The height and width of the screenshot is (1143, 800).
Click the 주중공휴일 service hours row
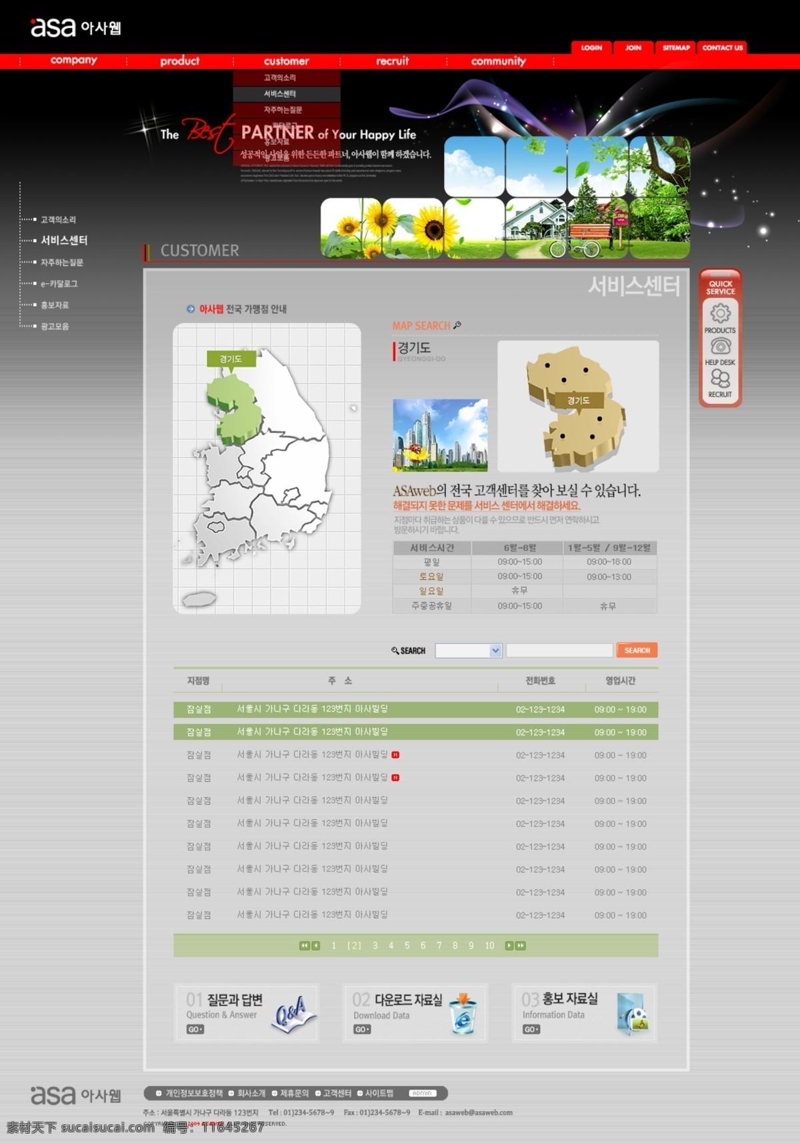[x=525, y=606]
